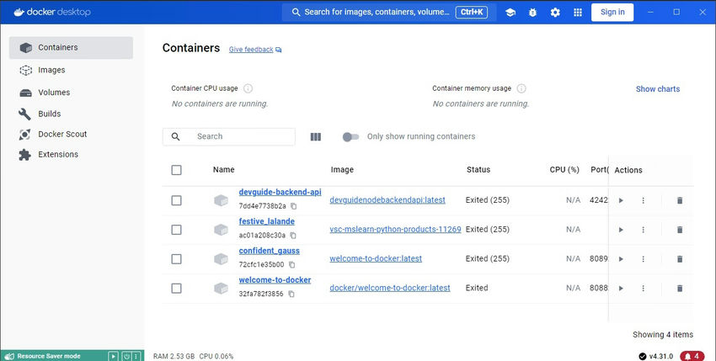Open the apps grid menu in the header

(578, 12)
